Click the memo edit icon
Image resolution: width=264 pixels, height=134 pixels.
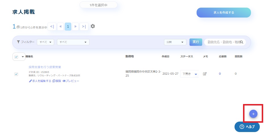coord(205,74)
